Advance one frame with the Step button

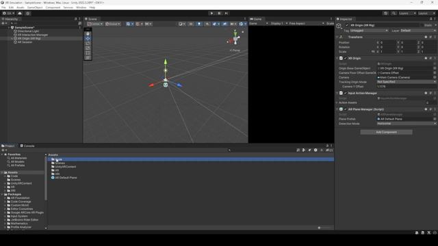227,13
